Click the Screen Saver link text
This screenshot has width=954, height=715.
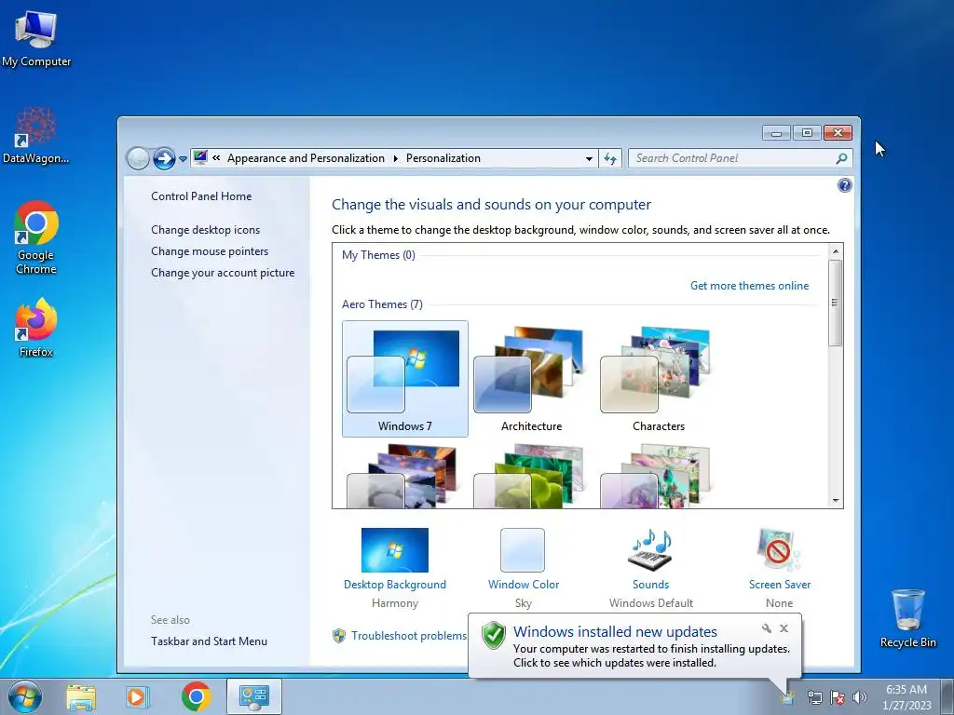pyautogui.click(x=780, y=585)
